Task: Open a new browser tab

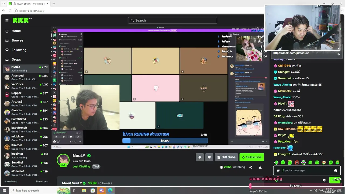Action: (x=54, y=4)
